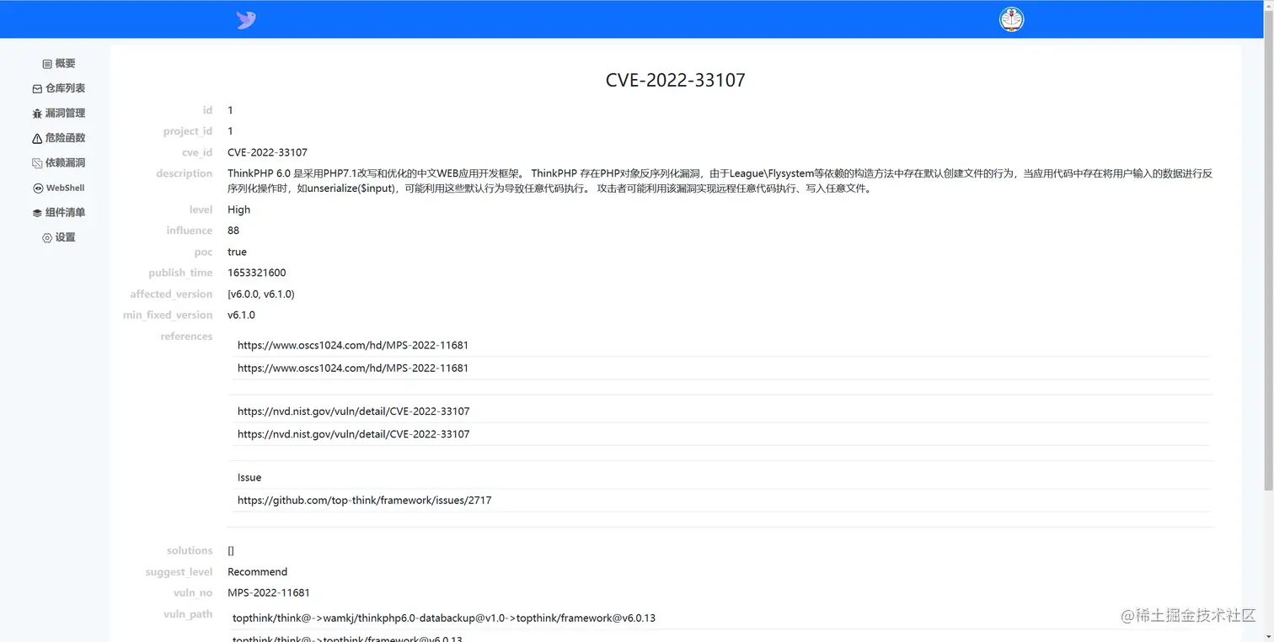This screenshot has width=1274, height=642.
Task: Select min_fixed_version value v6.1.0
Action: tap(241, 315)
